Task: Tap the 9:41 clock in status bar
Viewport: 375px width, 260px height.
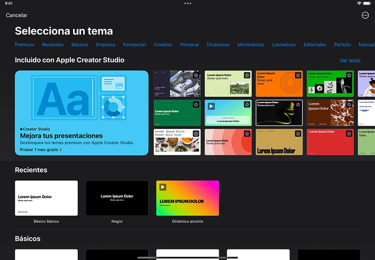Action: (x=9, y=3)
